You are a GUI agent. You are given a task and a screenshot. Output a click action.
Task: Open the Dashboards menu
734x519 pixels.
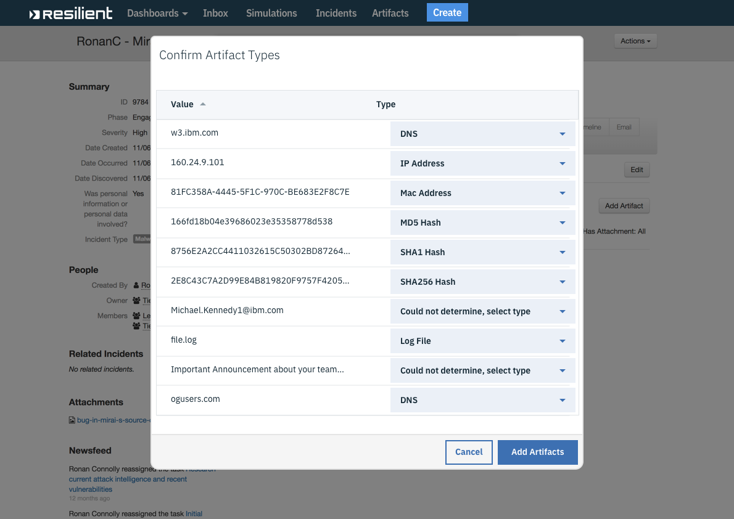pyautogui.click(x=157, y=13)
